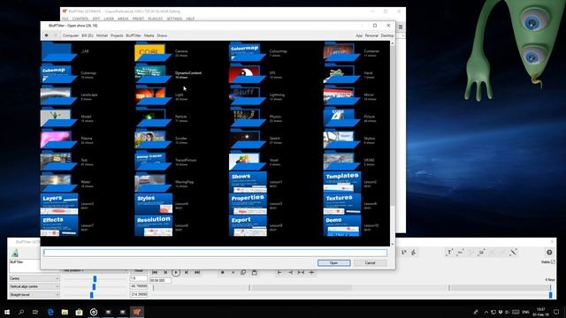Viewport: 566px width, 318px height.
Task: Open the MEDIA menu in BluffTitler
Action: tap(123, 19)
